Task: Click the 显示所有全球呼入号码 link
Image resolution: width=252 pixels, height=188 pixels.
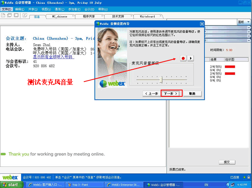Action: click(x=53, y=57)
